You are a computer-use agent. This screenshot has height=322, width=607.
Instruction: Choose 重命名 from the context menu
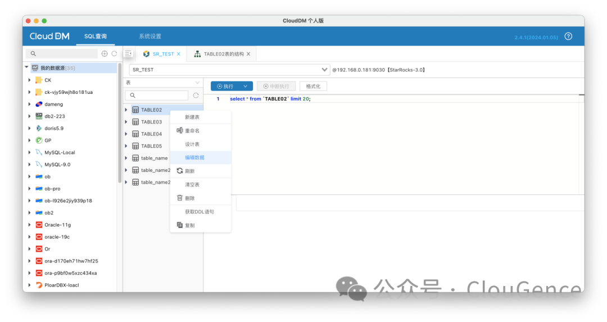click(201, 131)
